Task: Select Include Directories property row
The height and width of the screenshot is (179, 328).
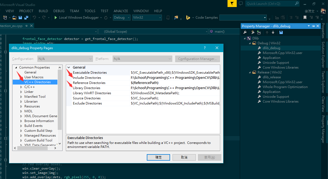Action: 87,78
